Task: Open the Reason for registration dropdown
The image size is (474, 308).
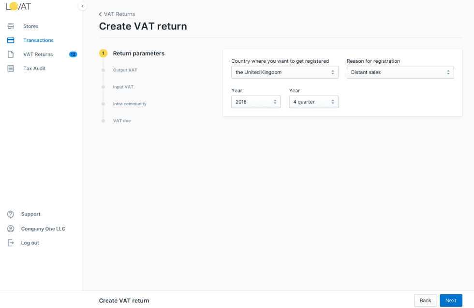Action: [x=400, y=72]
